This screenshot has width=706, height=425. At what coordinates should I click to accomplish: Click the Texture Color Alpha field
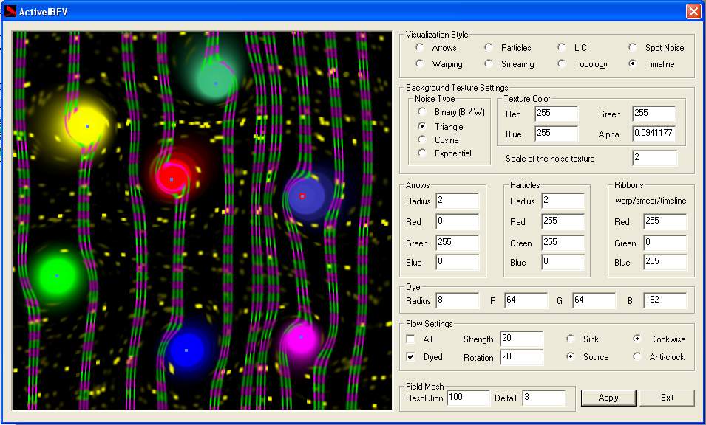(x=654, y=134)
